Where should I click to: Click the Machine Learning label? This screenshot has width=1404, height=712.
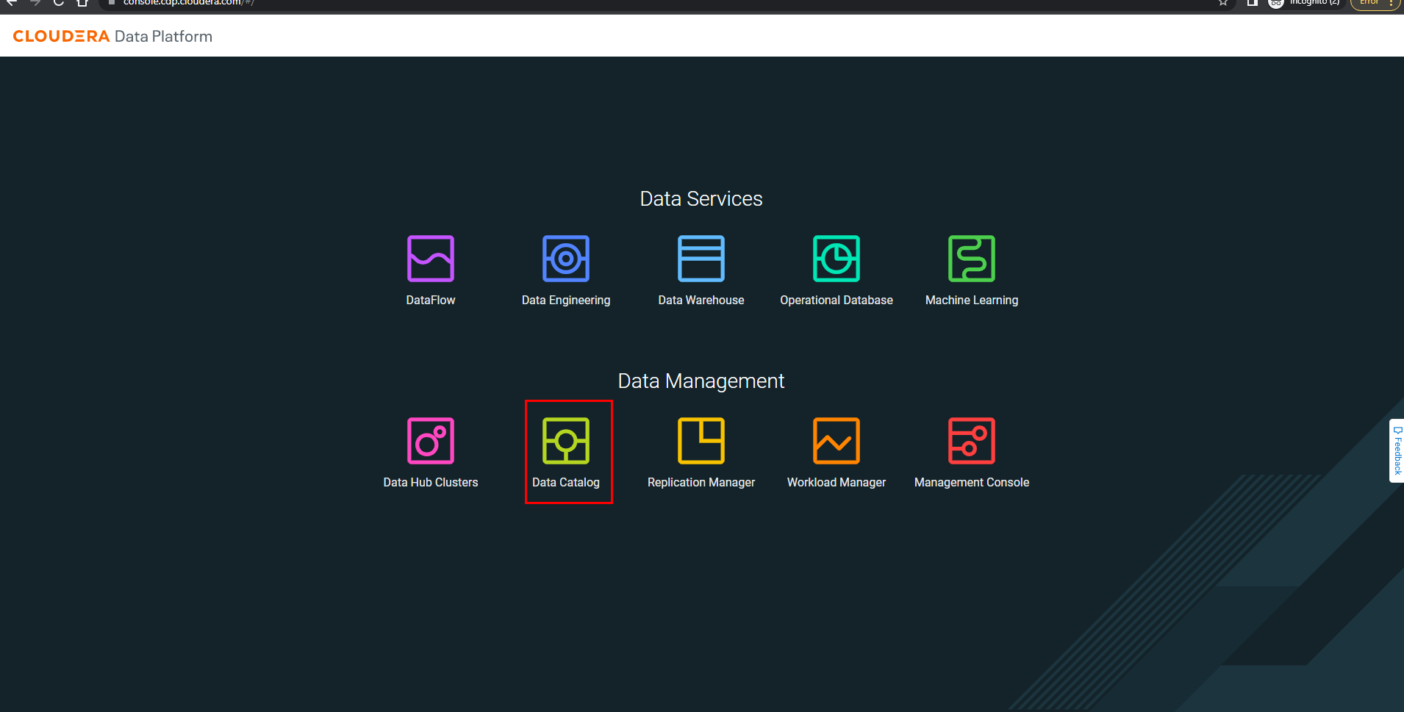click(x=972, y=300)
